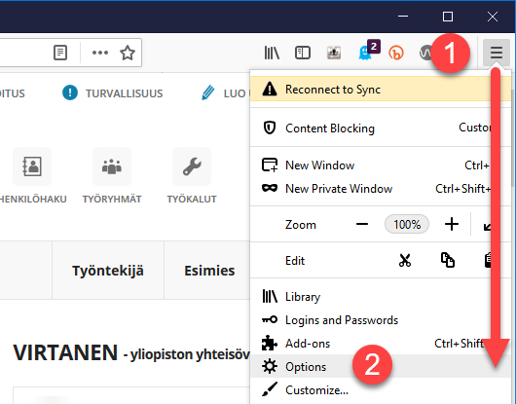Click Reconnect to Sync banner

pyautogui.click(x=380, y=90)
